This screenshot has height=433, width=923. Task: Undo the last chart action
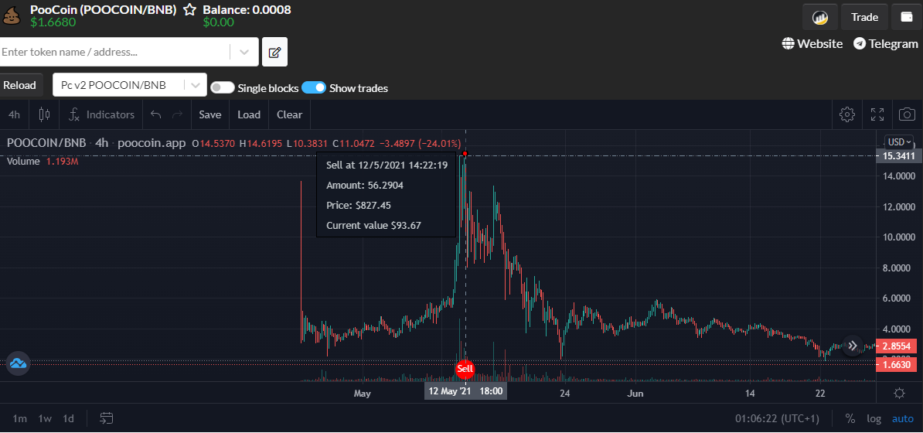pos(156,115)
